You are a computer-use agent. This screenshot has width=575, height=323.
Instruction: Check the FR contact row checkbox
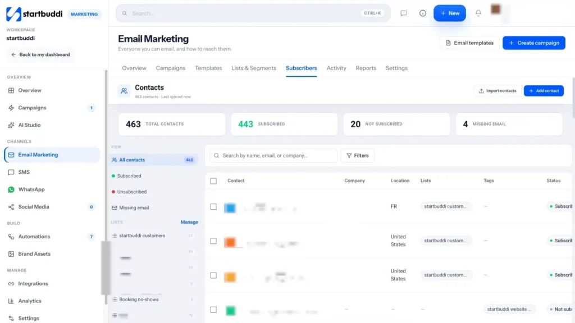(213, 207)
